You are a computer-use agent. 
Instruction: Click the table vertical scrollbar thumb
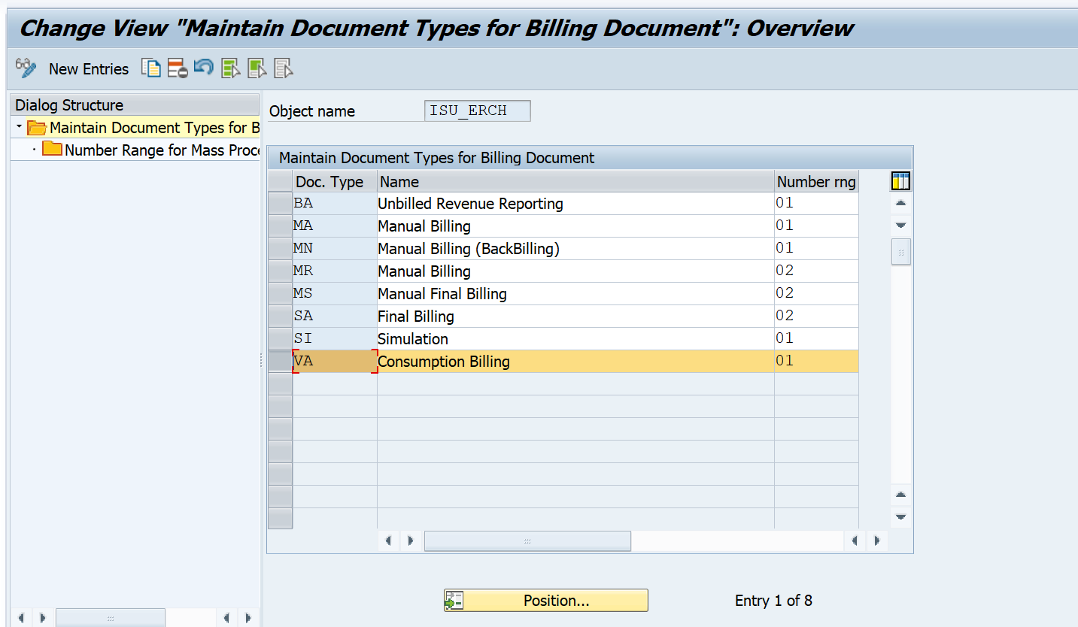click(900, 252)
